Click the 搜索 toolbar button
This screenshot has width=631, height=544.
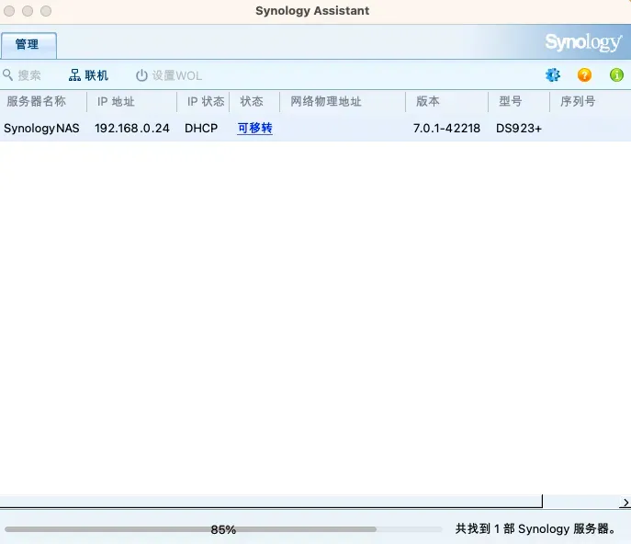point(22,75)
